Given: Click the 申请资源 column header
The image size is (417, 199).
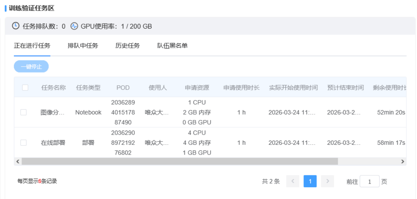Looking at the screenshot, I should coord(197,88).
